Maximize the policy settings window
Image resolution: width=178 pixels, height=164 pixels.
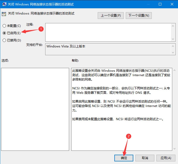point(160,4)
